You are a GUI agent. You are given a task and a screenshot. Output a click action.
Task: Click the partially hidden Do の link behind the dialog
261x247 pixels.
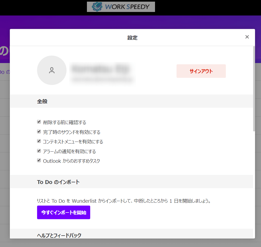[x=5, y=72]
